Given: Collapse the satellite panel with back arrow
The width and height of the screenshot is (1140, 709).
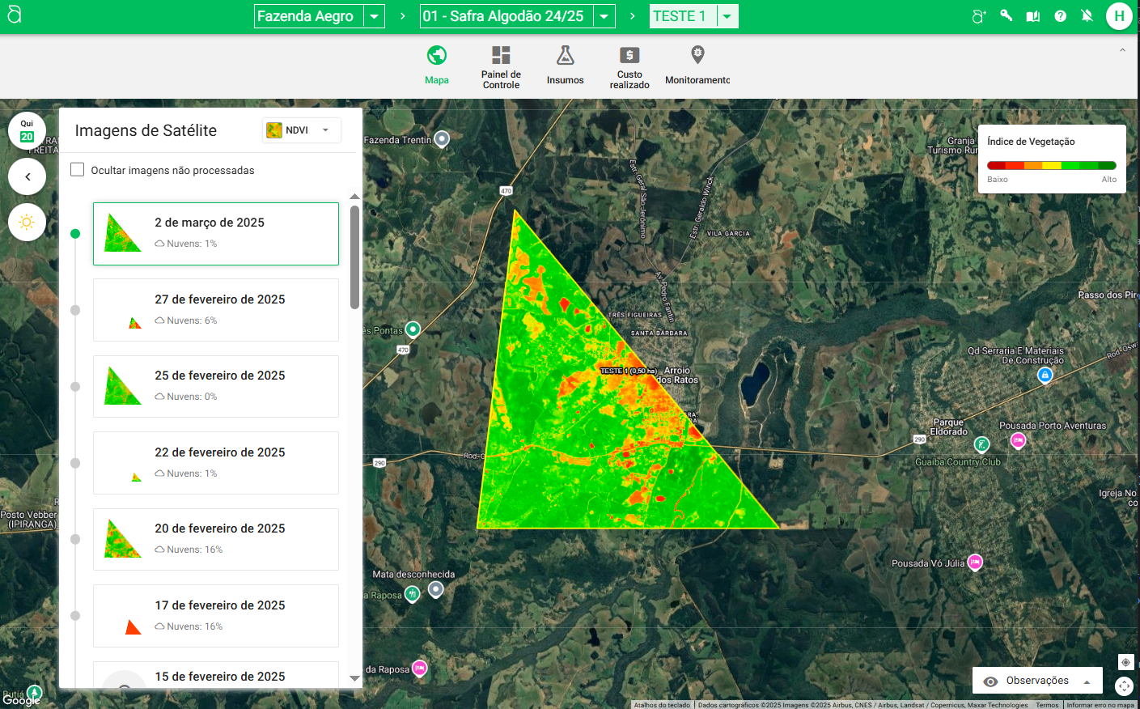Looking at the screenshot, I should coord(27,176).
